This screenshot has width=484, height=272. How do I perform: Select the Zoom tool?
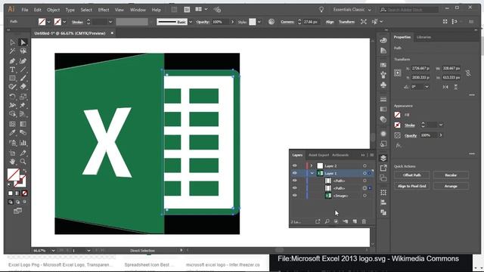pyautogui.click(x=23, y=161)
